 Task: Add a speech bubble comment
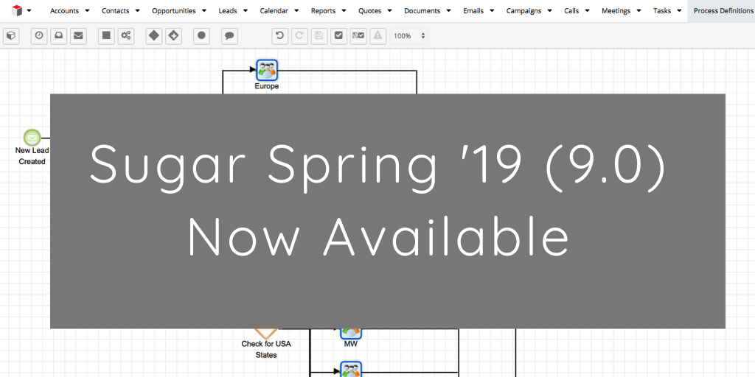tap(230, 35)
